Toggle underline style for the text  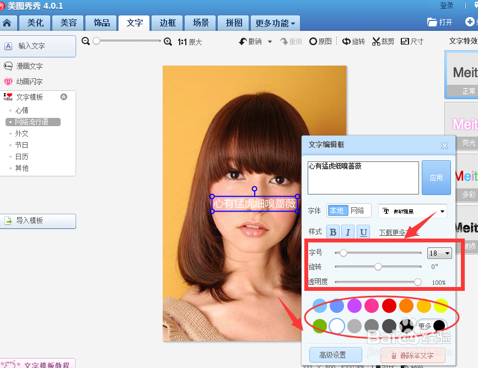pos(363,231)
